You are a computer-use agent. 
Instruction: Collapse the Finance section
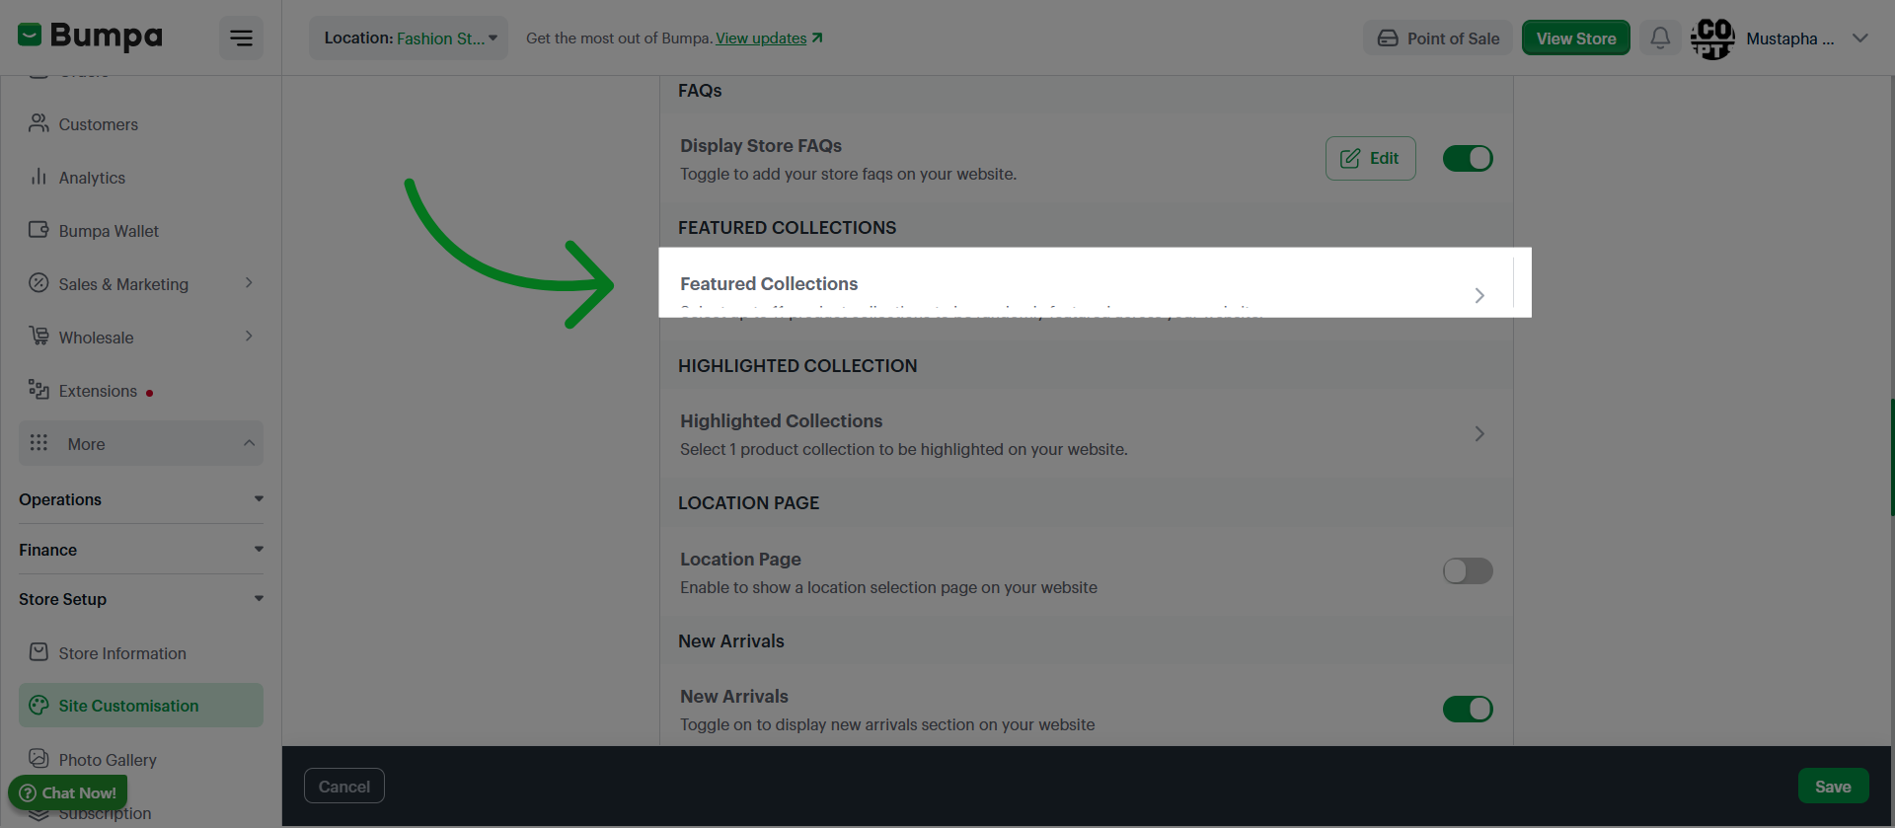(141, 550)
